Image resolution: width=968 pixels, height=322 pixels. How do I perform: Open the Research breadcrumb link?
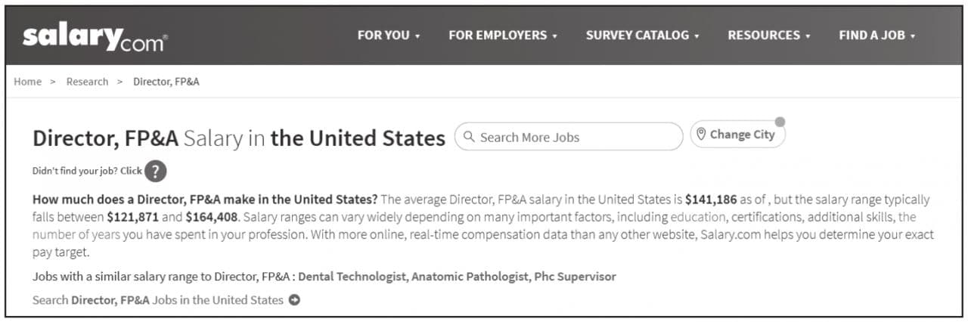87,82
